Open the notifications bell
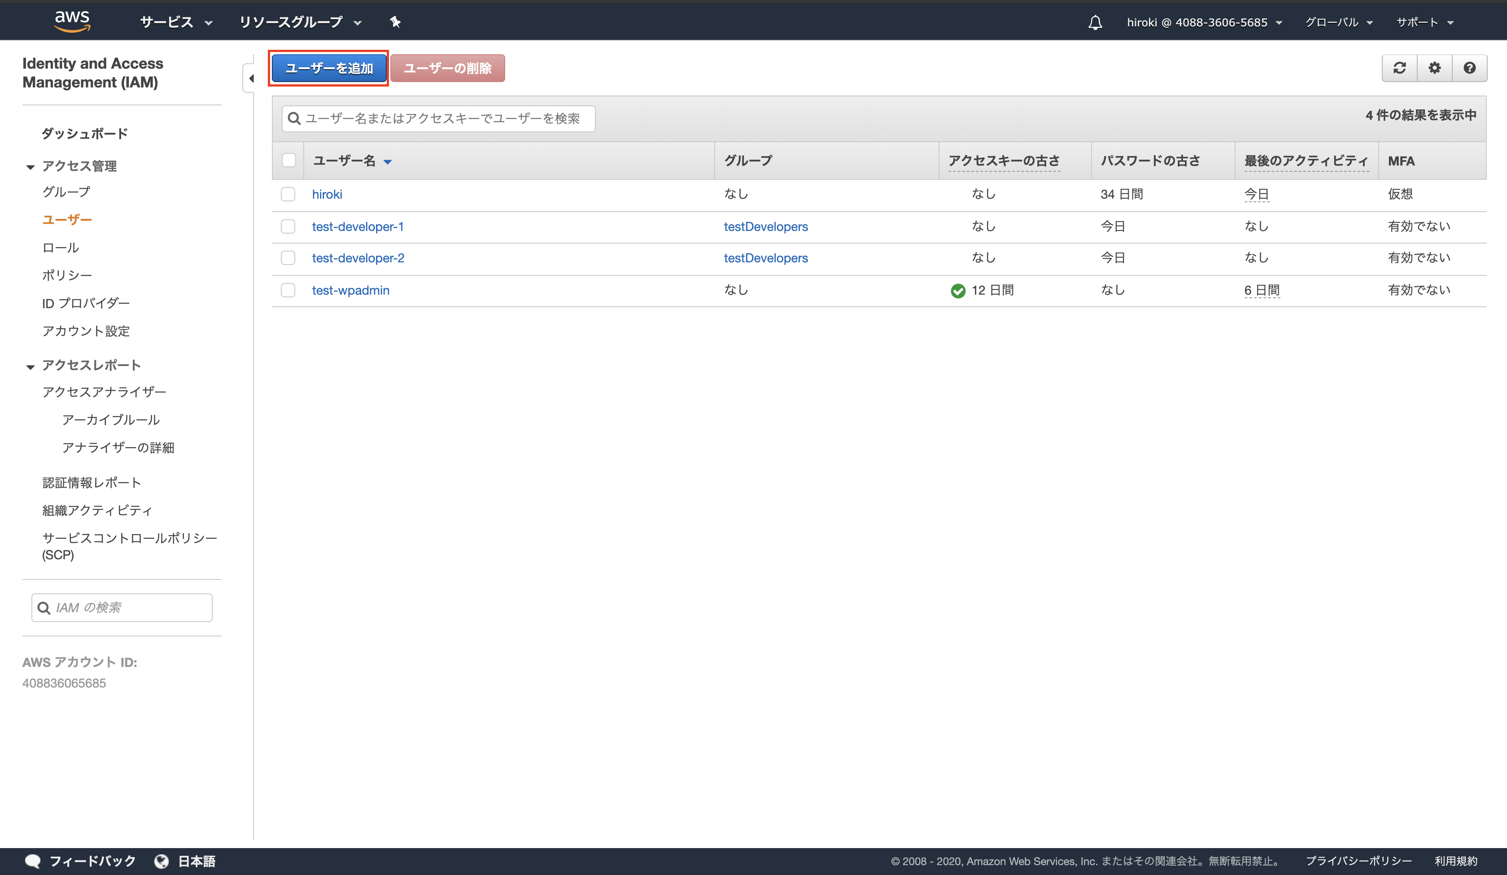This screenshot has width=1507, height=875. tap(1095, 23)
